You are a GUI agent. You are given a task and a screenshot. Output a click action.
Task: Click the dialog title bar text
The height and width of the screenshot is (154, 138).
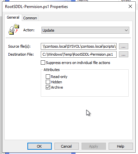tap(36, 7)
